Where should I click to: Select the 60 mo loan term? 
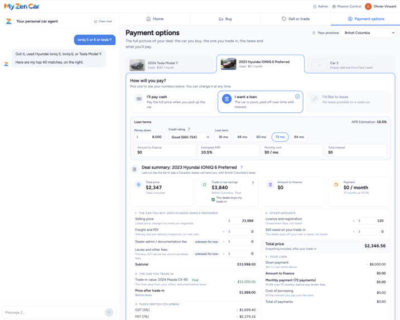pos(261,137)
